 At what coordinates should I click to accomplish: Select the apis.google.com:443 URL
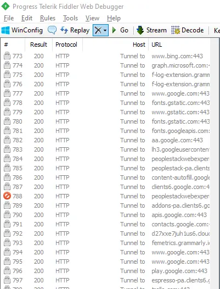click(179, 215)
